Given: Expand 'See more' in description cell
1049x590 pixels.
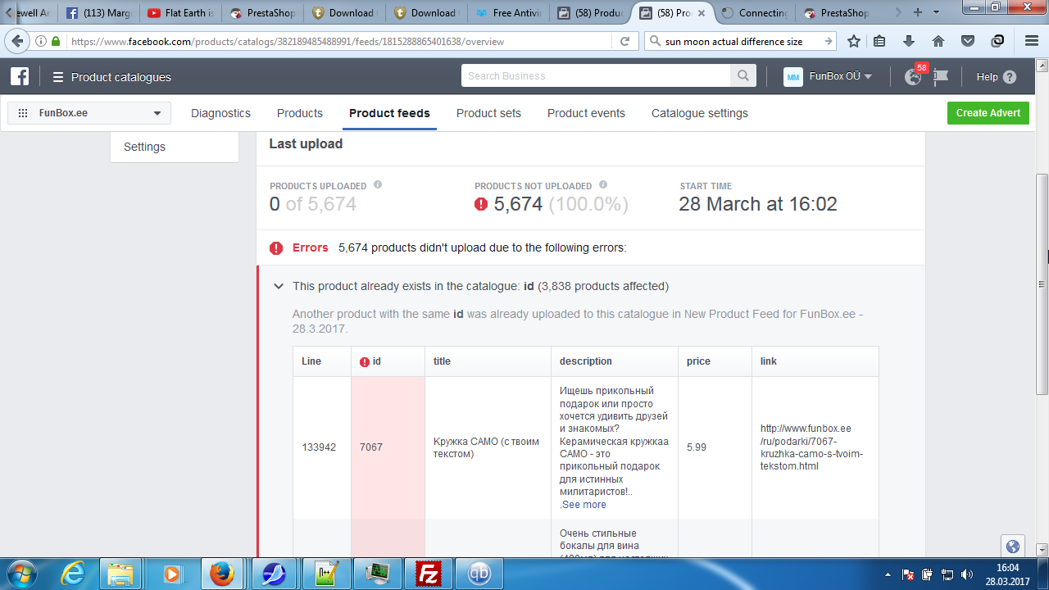Looking at the screenshot, I should click(584, 505).
